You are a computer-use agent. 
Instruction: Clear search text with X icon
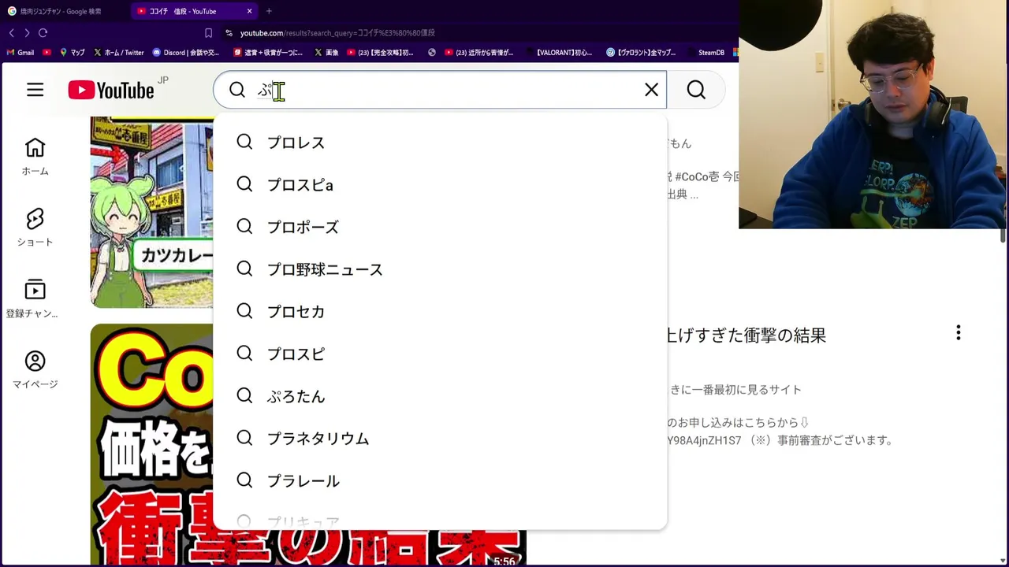point(651,90)
